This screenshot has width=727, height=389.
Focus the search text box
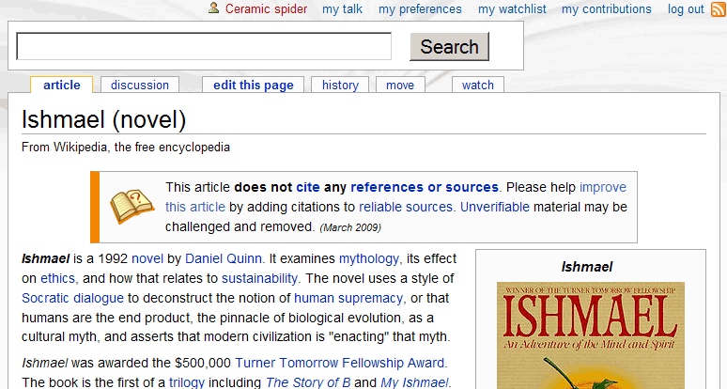(204, 46)
